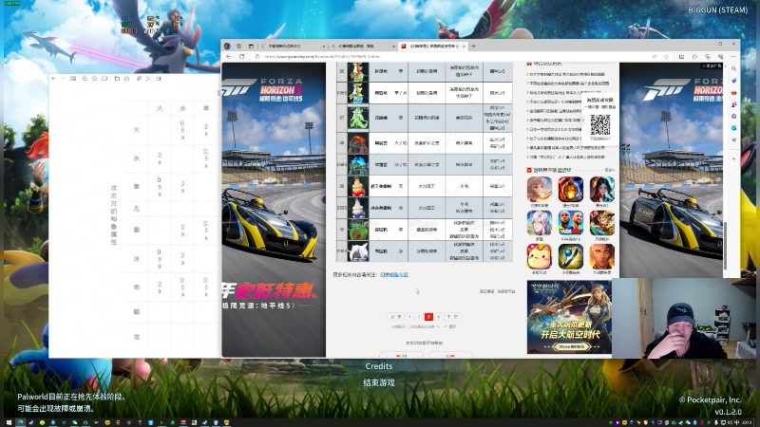760x427 pixels.
Task: Open file folder icon in image viewer
Action: click(x=117, y=79)
